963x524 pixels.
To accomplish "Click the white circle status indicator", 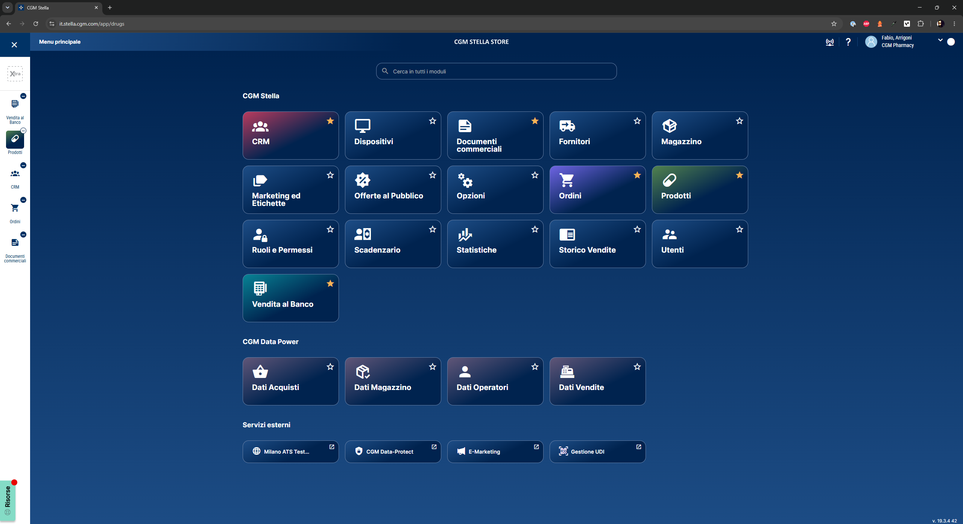I will click(951, 42).
